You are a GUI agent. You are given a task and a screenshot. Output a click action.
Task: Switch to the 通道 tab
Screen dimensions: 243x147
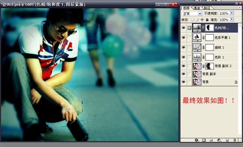pyautogui.click(x=197, y=8)
